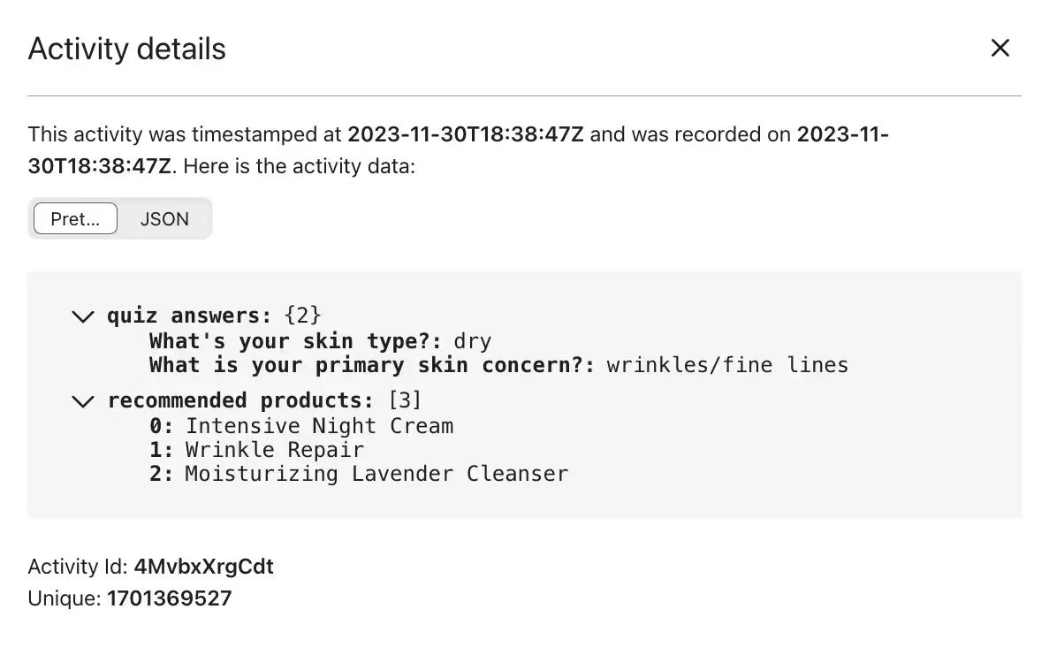Click the Activity details heading
Viewport: 1049px width, 655px height.
[x=126, y=49]
